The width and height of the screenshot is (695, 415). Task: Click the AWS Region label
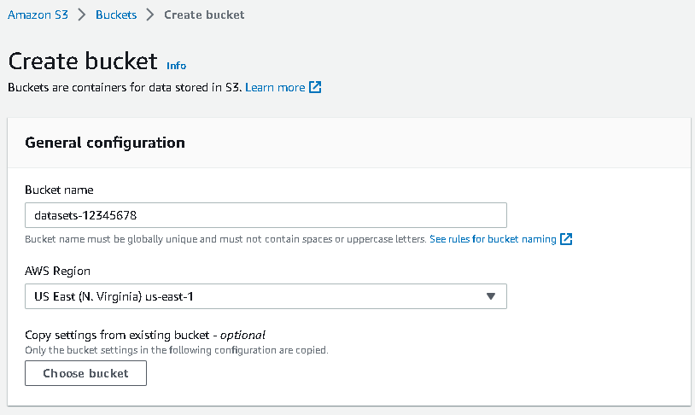tap(57, 271)
